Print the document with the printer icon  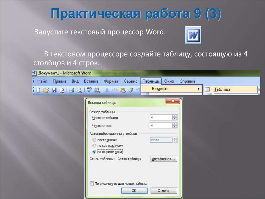[72, 90]
